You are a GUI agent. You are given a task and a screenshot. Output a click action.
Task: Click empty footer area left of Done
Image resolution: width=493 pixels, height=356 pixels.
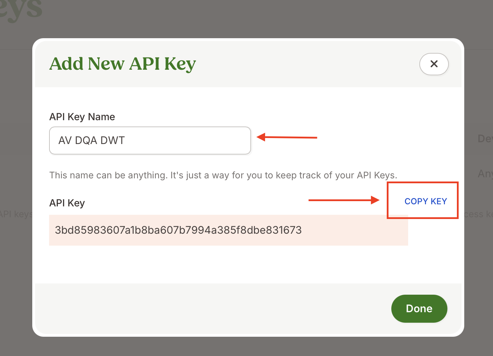tap(210, 309)
